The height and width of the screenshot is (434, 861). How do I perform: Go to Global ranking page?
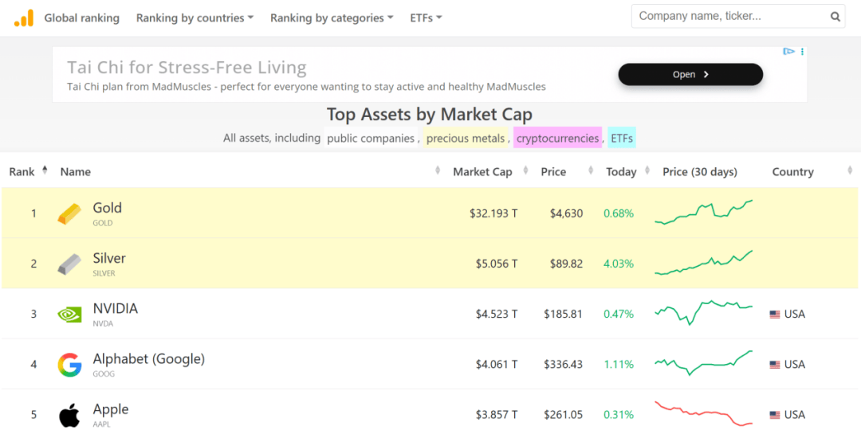(81, 18)
